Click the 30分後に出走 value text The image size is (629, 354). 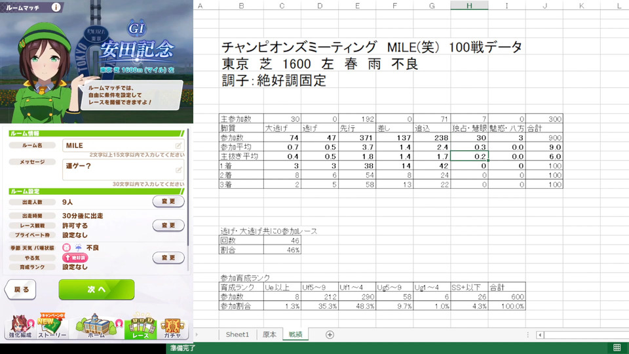pyautogui.click(x=83, y=216)
